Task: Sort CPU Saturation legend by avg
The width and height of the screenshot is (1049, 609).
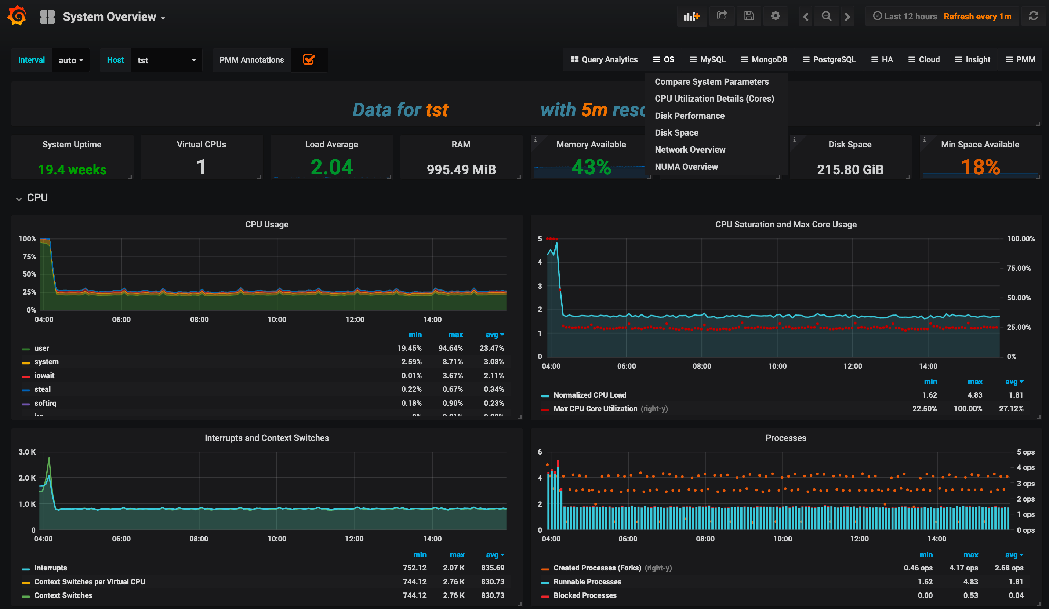Action: 1014,382
